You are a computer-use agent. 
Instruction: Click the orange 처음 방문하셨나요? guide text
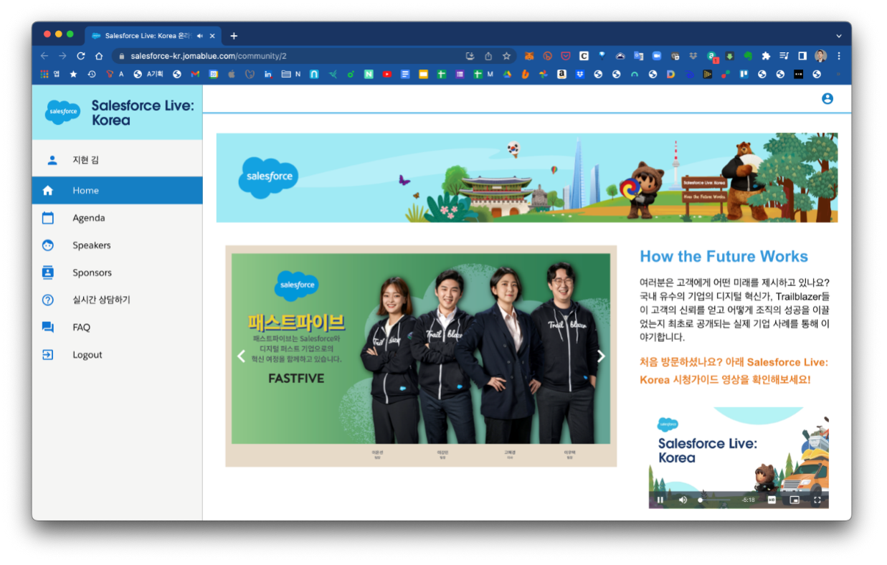click(734, 371)
